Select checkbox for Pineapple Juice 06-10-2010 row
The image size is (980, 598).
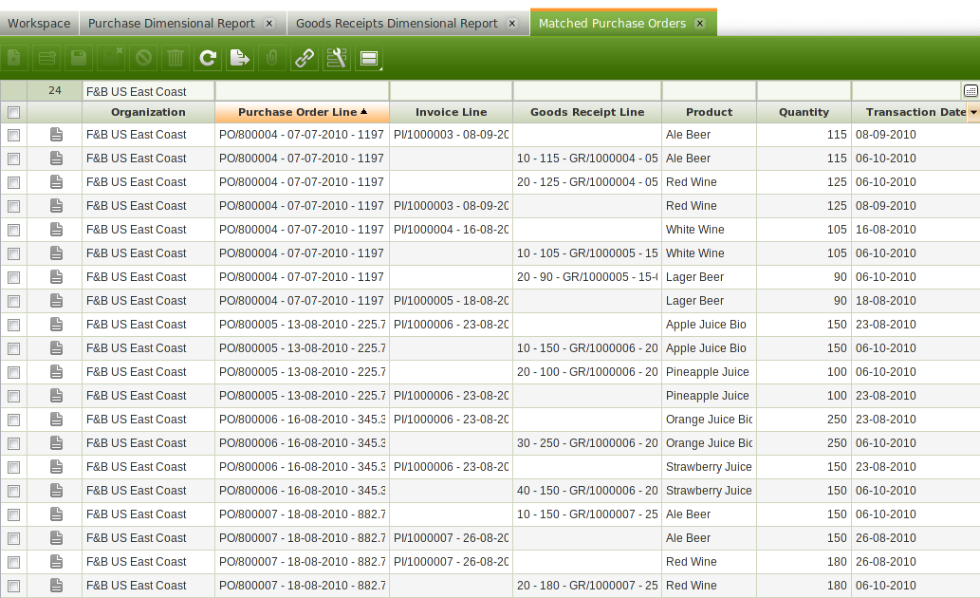(13, 372)
